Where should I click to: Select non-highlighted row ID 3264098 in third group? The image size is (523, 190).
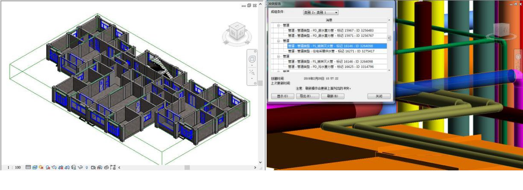[x=331, y=61]
